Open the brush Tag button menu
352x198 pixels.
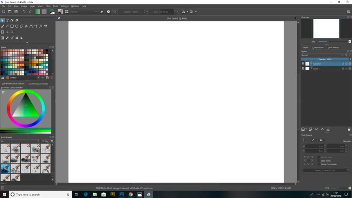point(47,141)
